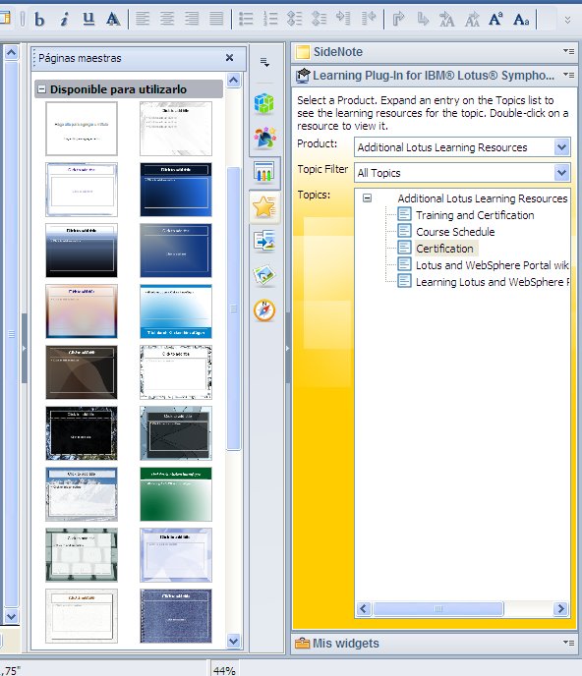Open the Product dropdown list
Image resolution: width=582 pixels, height=676 pixels.
tap(561, 147)
